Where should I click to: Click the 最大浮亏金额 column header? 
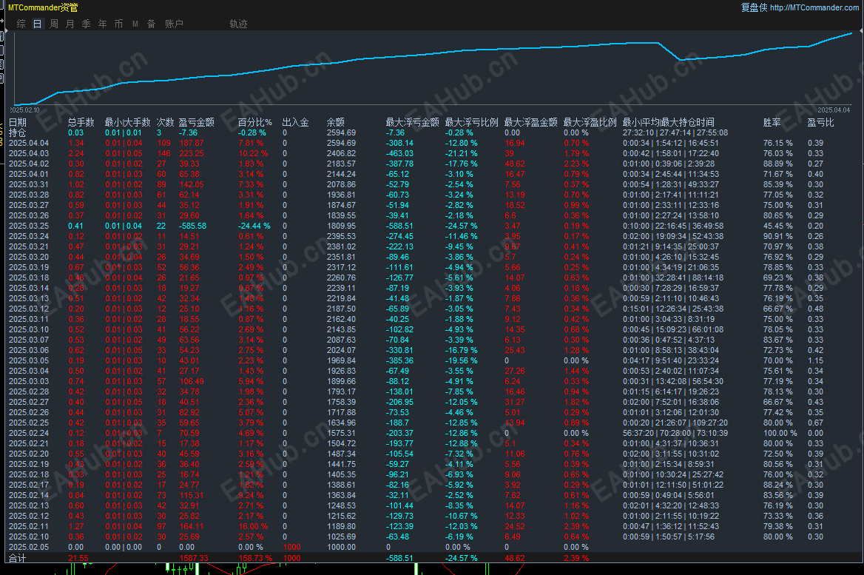(412, 122)
